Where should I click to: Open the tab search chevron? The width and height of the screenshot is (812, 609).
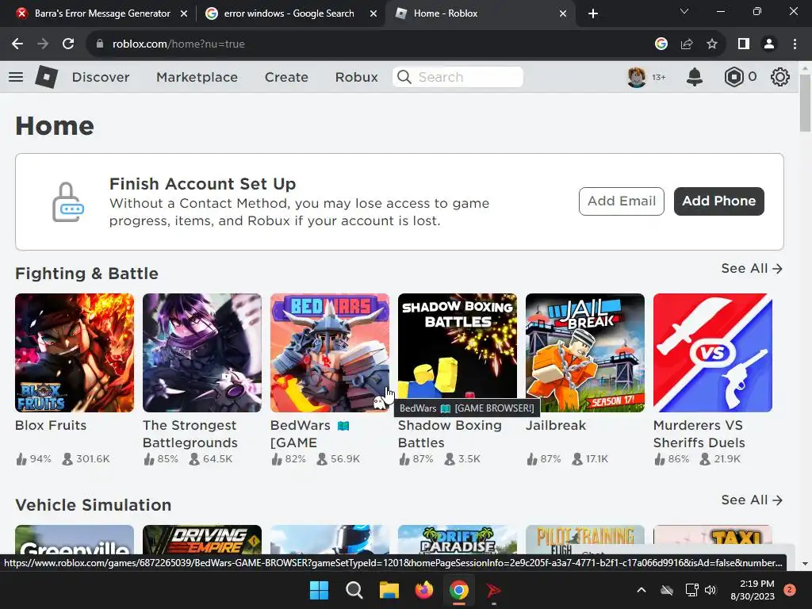point(684,11)
